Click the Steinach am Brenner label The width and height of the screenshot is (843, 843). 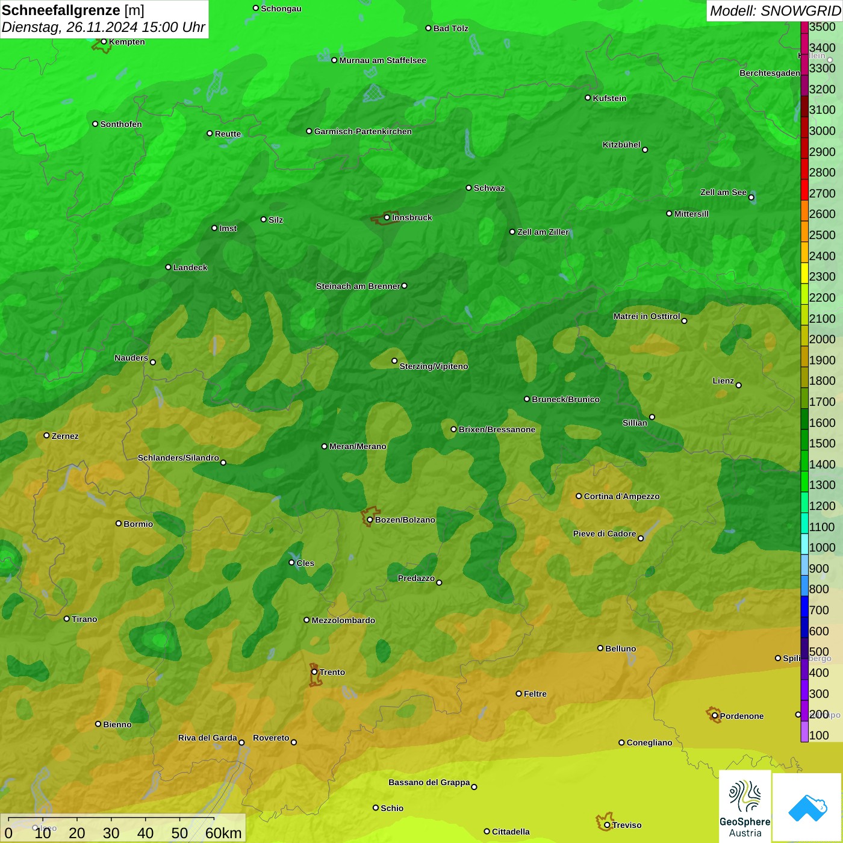pyautogui.click(x=358, y=286)
